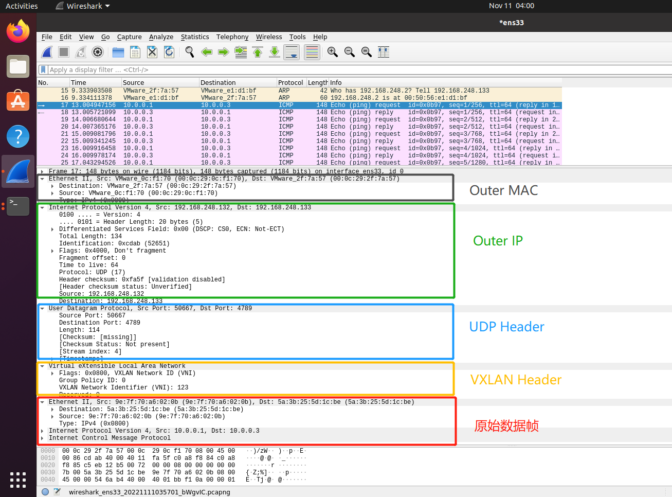The height and width of the screenshot is (497, 672).
Task: Select packet 15 ARP Who has row
Action: click(x=299, y=91)
